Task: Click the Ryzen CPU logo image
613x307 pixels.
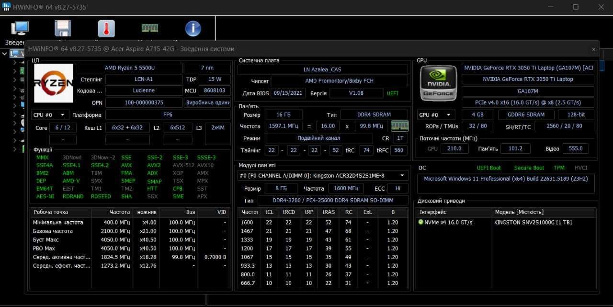Action: tap(53, 83)
